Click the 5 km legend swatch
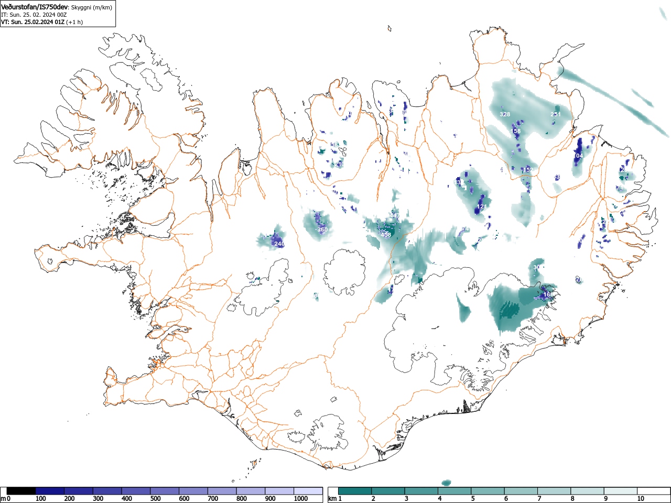Screen dimensions: 671x503 488,491
